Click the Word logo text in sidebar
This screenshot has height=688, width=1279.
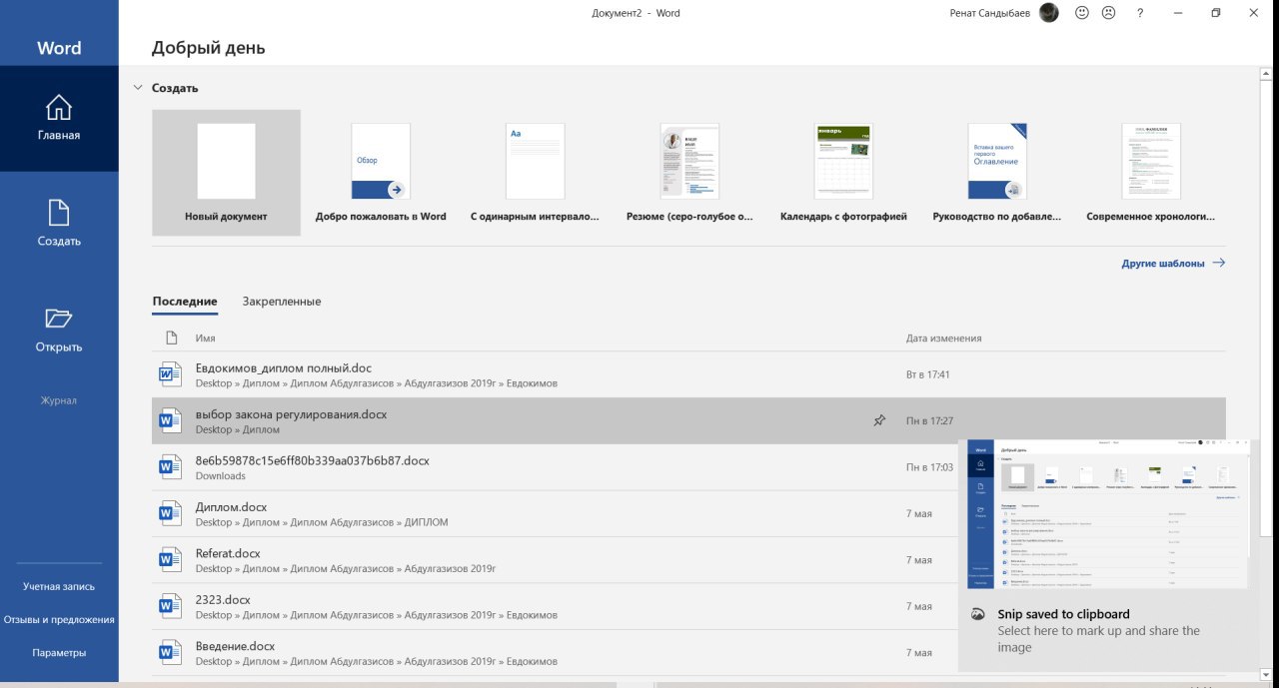coord(59,48)
